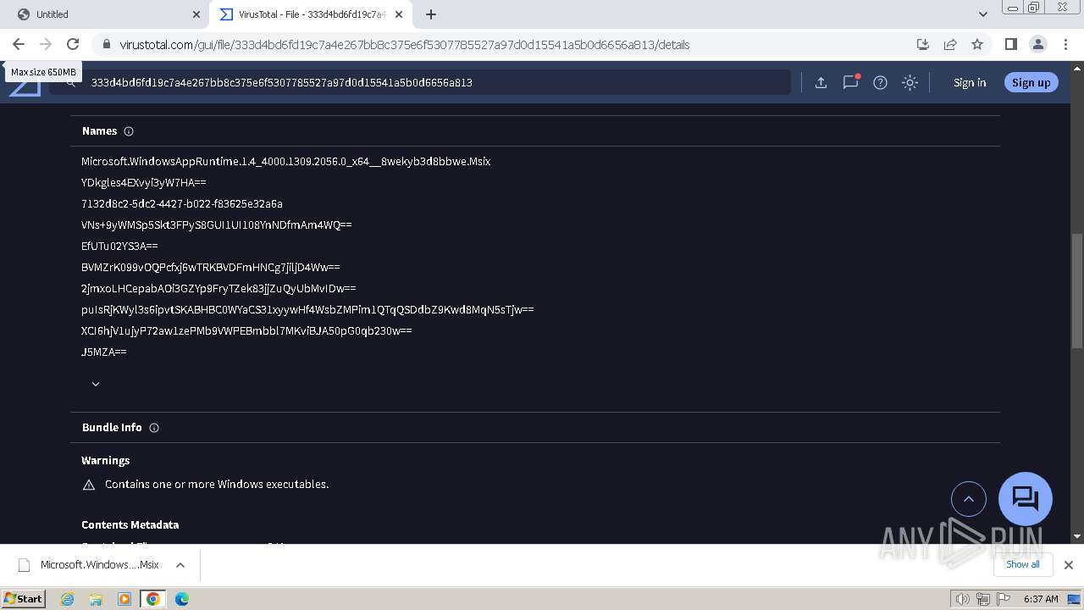Click Show all downloads button
This screenshot has height=610, width=1084.
1022,564
